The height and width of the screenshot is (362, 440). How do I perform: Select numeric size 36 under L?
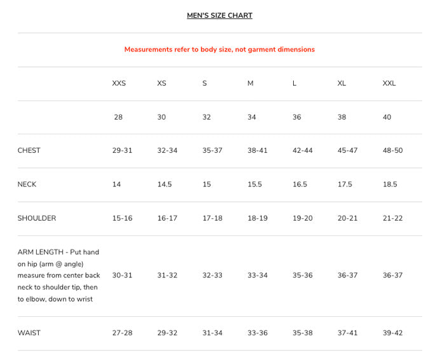[296, 117]
